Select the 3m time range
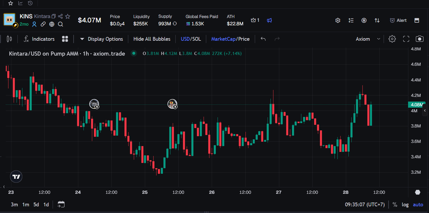429x213 pixels. 14,204
